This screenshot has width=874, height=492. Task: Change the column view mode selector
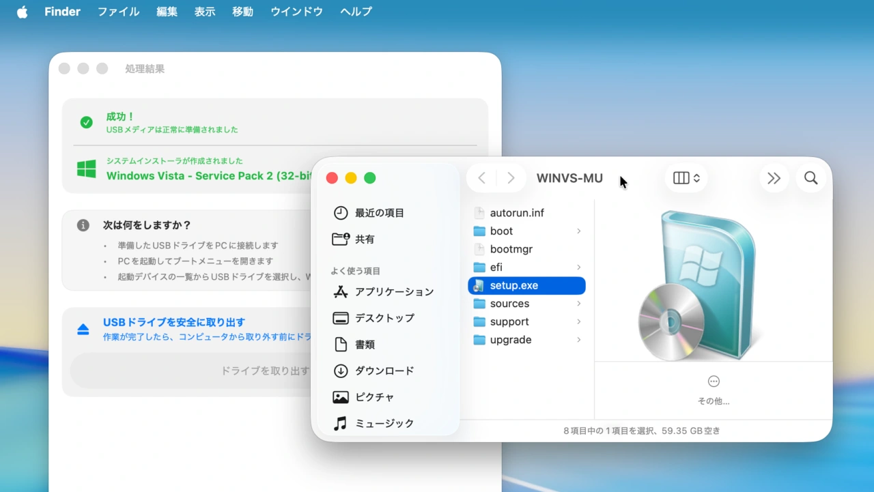point(686,178)
